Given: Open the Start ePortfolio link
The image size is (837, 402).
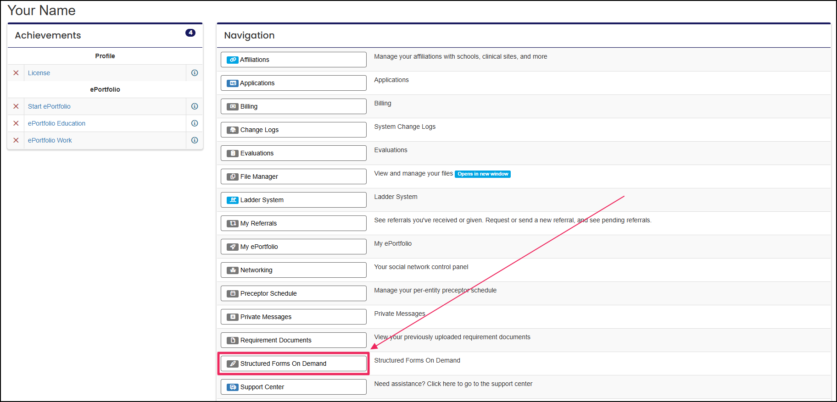Looking at the screenshot, I should pyautogui.click(x=49, y=106).
